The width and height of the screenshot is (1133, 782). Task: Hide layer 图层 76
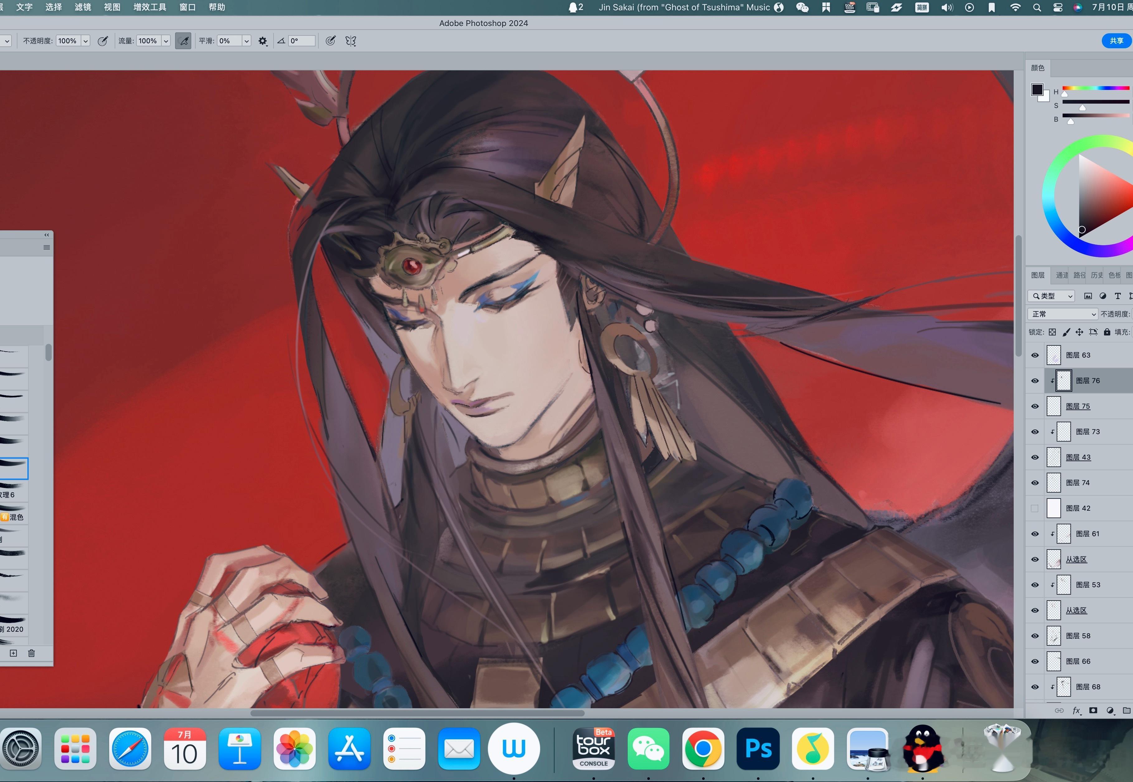coord(1035,381)
